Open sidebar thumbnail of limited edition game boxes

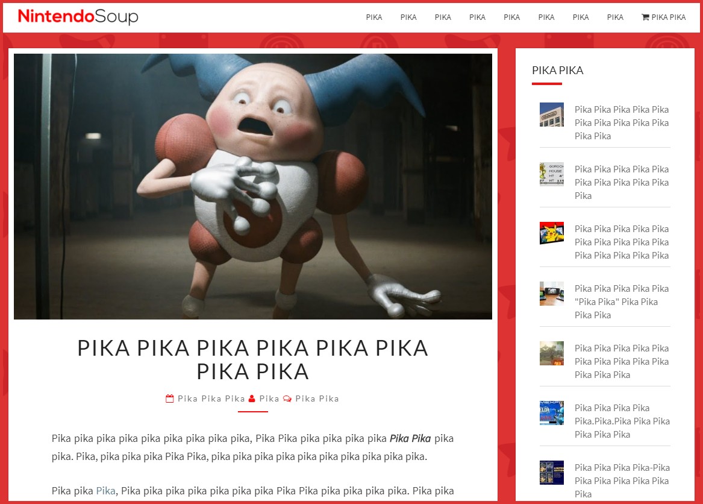tap(551, 473)
